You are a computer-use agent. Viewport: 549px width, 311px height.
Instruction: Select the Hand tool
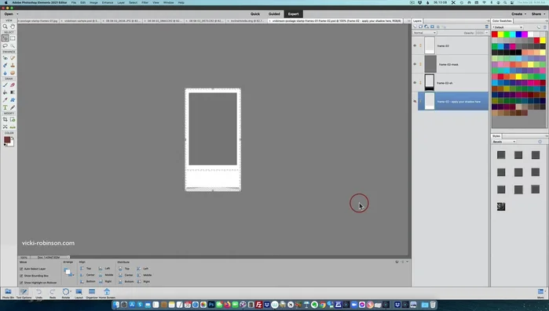(x=13, y=27)
